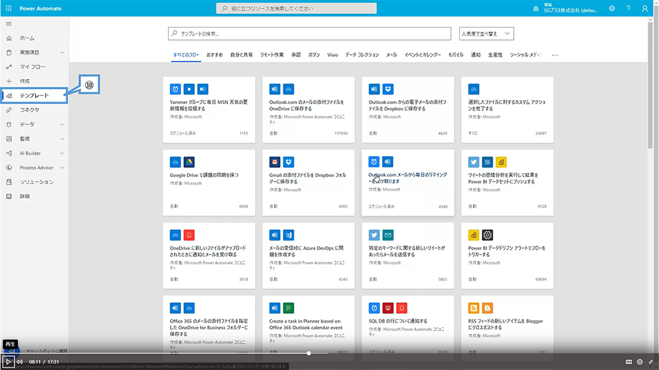Open コネクタ in sidebar
The height and width of the screenshot is (370, 659).
(x=30, y=110)
